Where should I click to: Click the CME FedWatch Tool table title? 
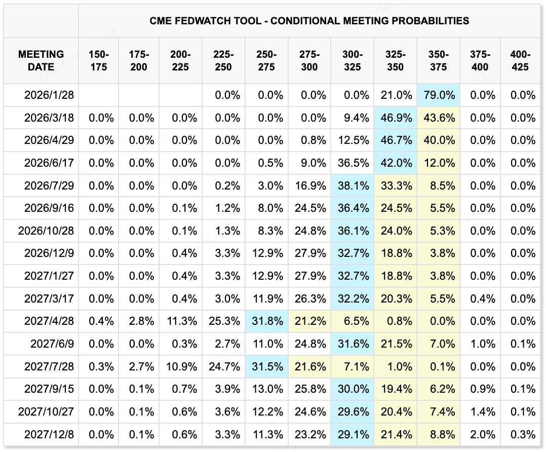[309, 21]
